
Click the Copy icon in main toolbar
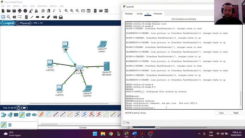(43, 11)
